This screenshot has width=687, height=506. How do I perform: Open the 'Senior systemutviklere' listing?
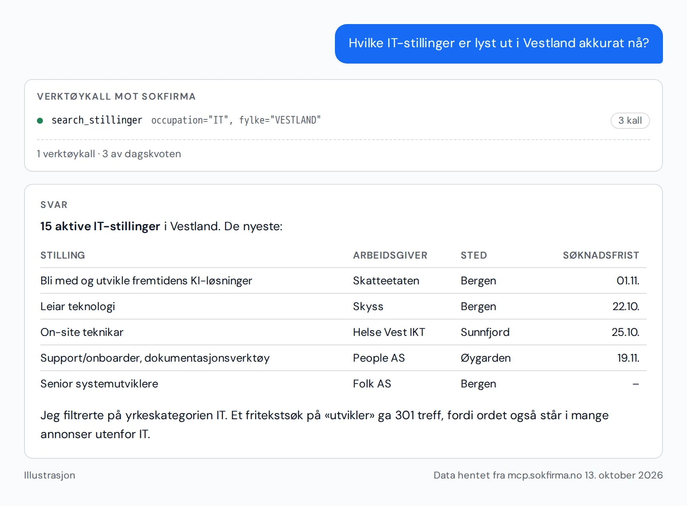point(99,384)
